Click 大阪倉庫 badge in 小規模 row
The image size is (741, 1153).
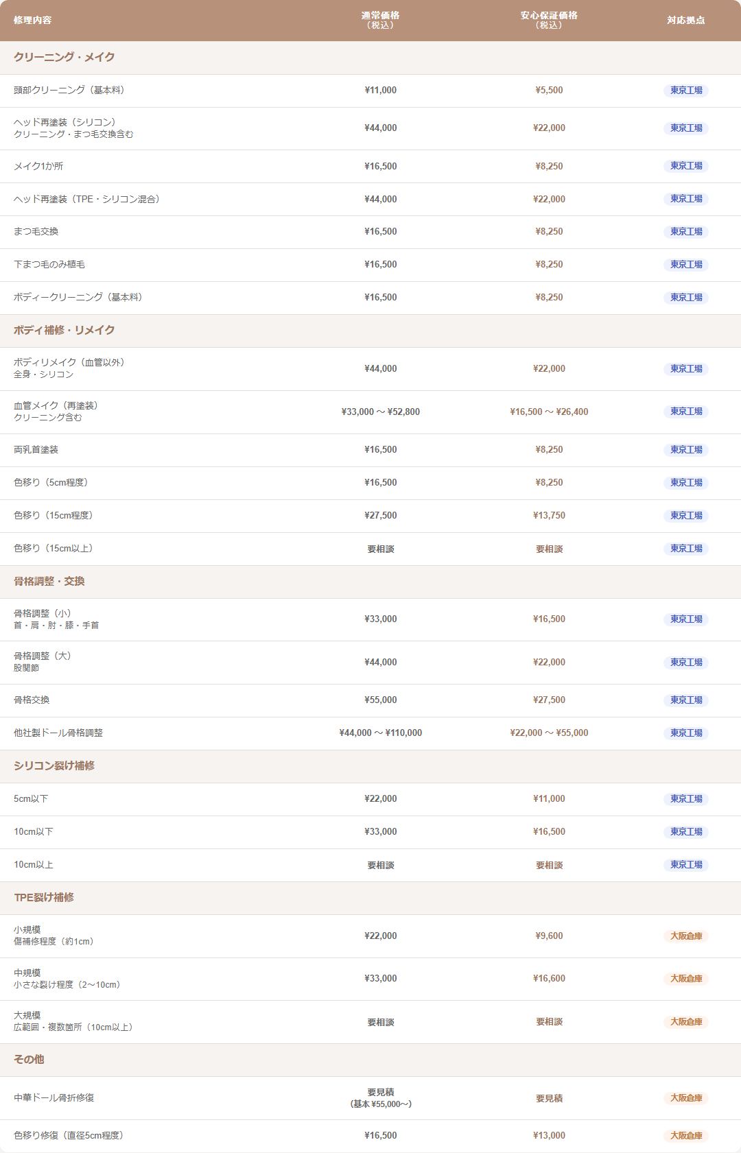click(x=686, y=936)
